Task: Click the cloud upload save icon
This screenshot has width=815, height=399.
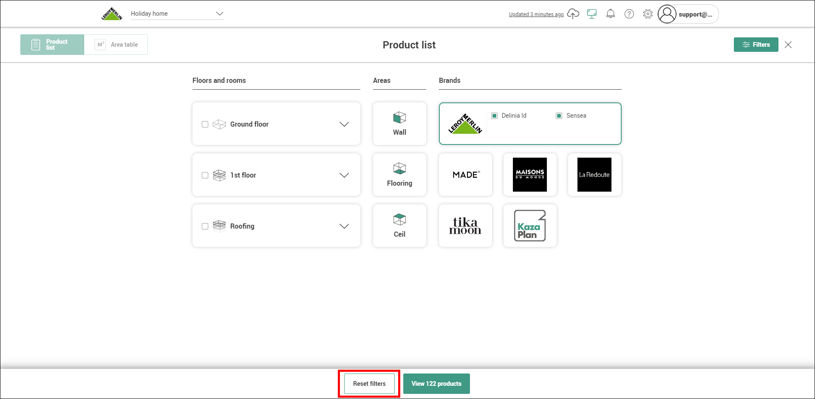Action: click(573, 14)
